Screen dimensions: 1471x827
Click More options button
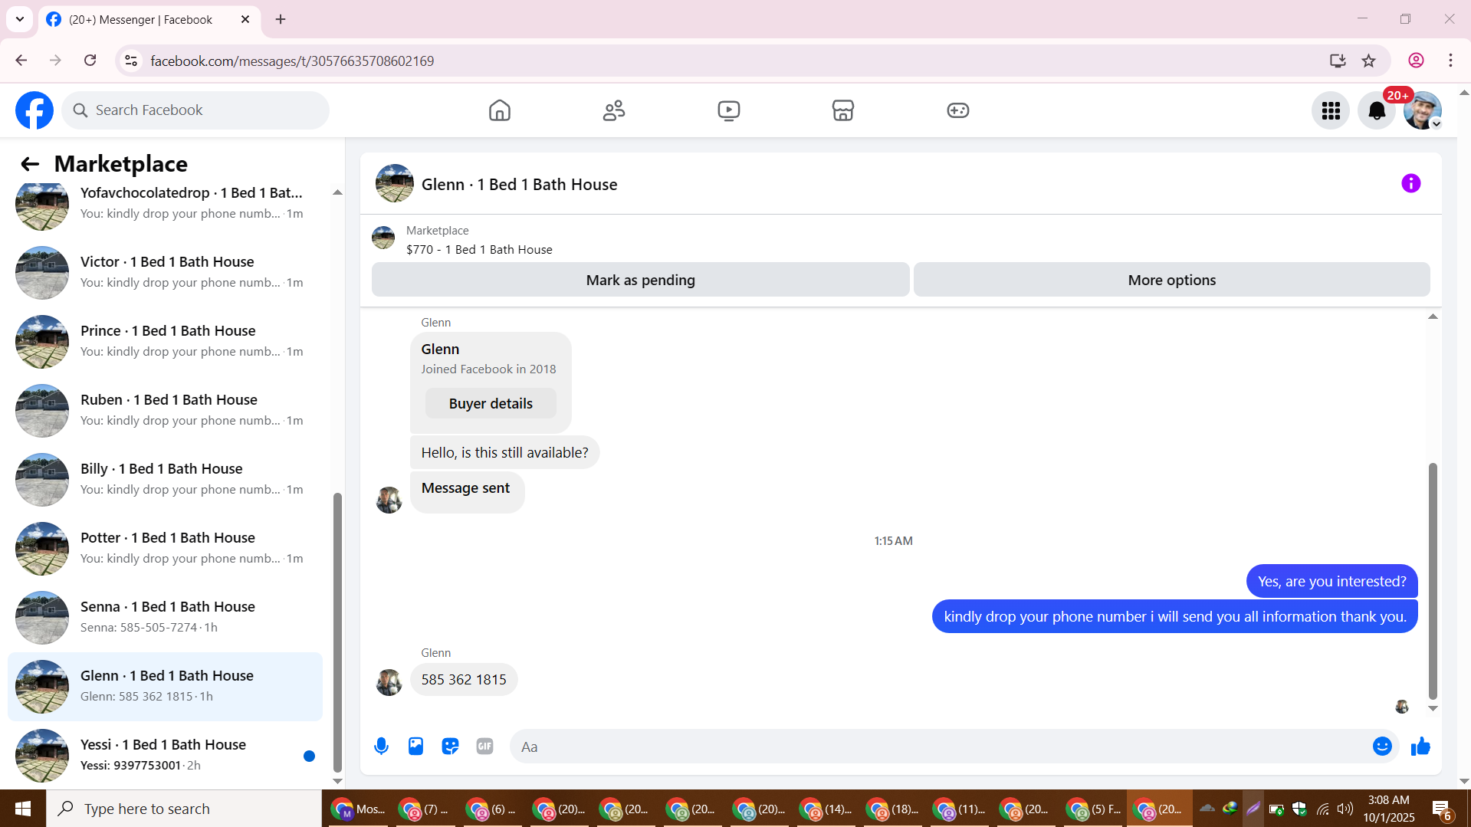coord(1171,280)
